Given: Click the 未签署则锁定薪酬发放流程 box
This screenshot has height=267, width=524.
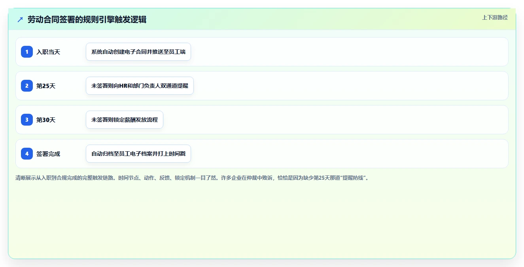Looking at the screenshot, I should [x=125, y=120].
